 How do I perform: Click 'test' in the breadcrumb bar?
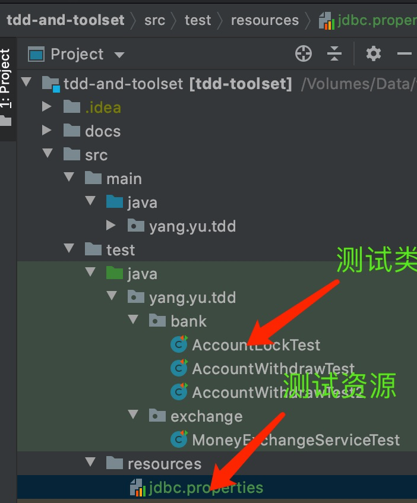[x=198, y=20]
